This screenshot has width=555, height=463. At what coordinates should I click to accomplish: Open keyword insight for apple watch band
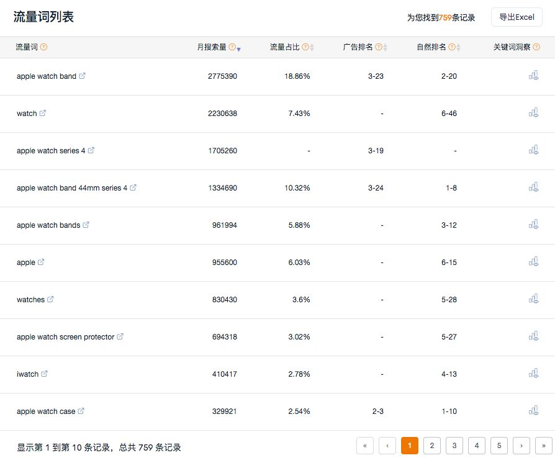(x=533, y=76)
